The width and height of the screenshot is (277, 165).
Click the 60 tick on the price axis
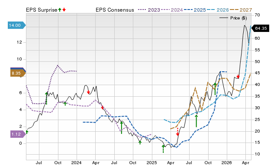[x=257, y=38]
